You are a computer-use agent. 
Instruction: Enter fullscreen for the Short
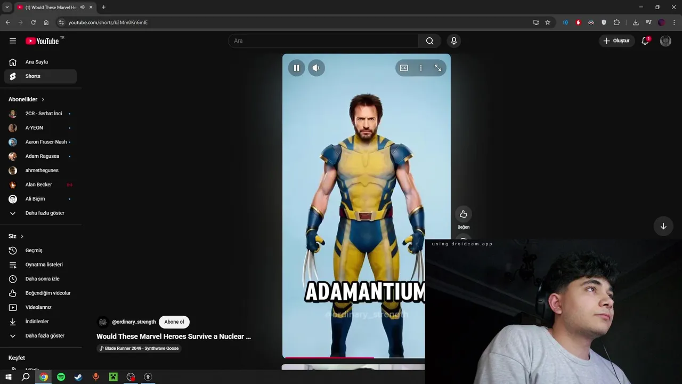coord(438,68)
